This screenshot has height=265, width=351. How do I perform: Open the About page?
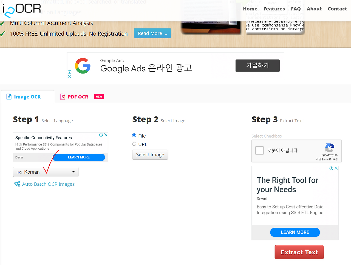point(314,9)
